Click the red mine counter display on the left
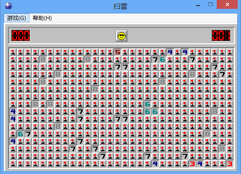 coord(21,35)
